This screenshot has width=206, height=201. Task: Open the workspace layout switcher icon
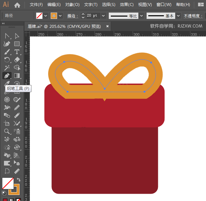(201, 5)
